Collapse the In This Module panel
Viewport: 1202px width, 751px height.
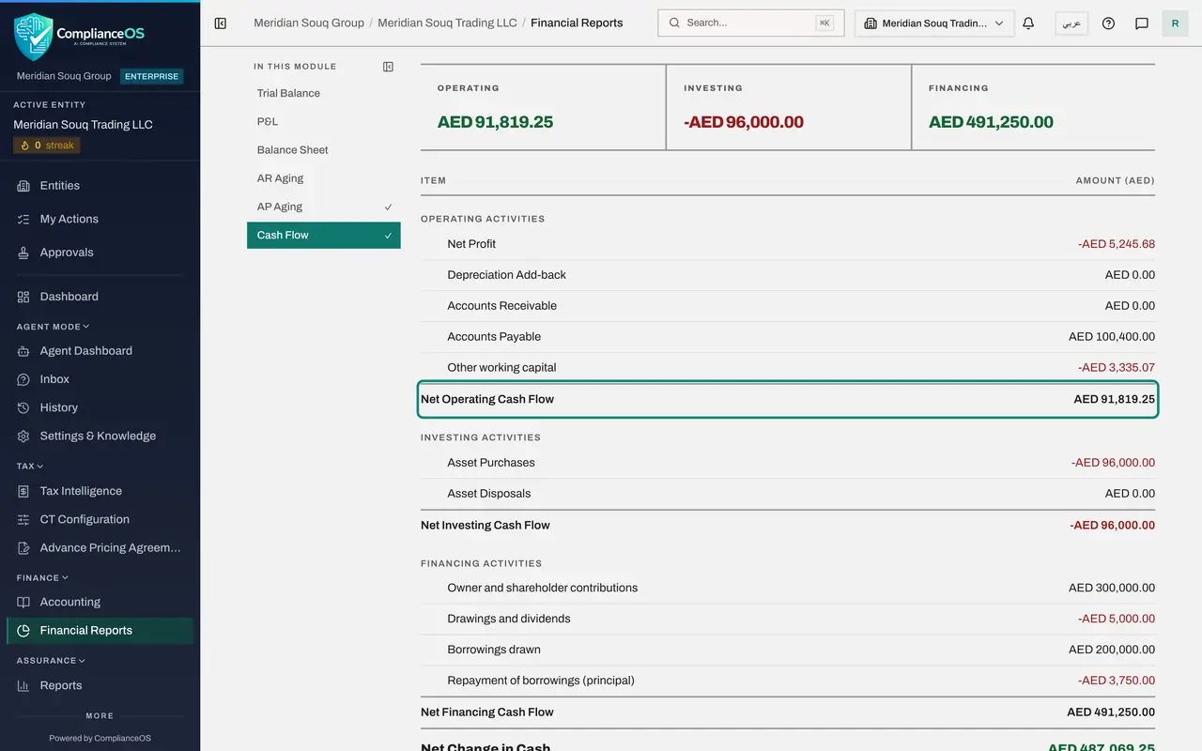[388, 67]
